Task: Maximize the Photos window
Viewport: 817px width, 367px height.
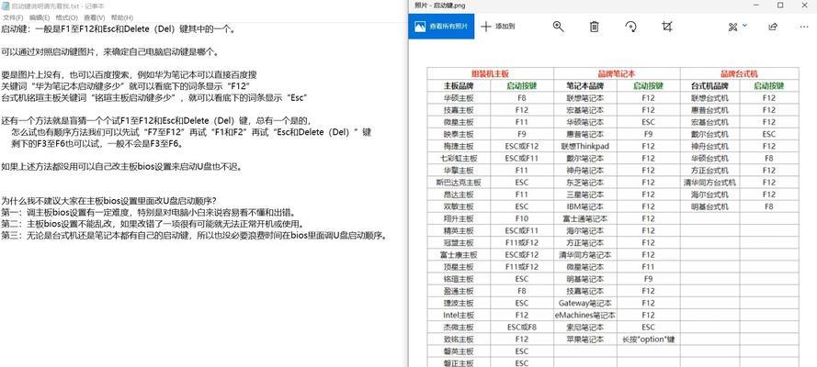Action: point(779,6)
